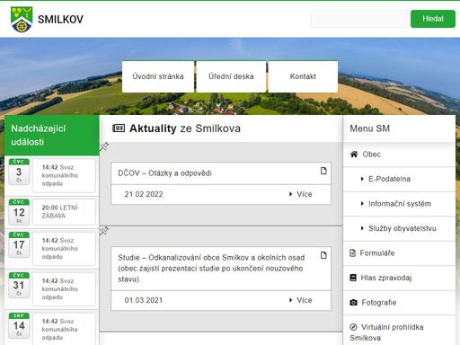
Task: Click the document icon in Studie article
Action: 323,255
